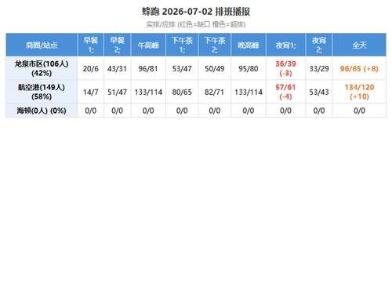
Task: Click 海顿 row 0/0 under 夜宵 2;
Action: 319,111
